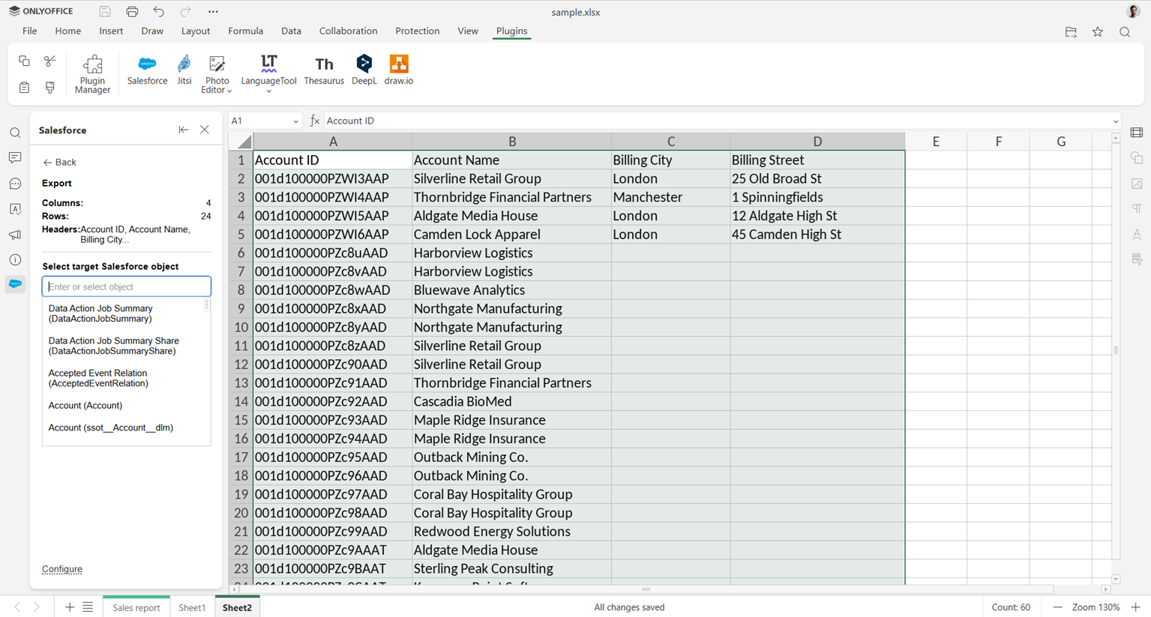
Task: Go Back in the Salesforce panel
Action: (60, 162)
